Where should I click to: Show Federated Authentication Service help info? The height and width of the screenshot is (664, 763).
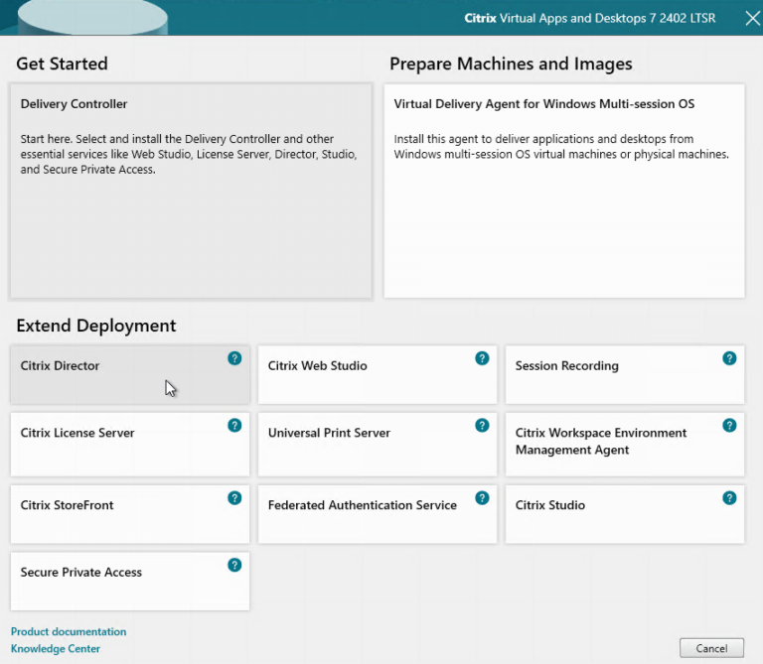[482, 497]
